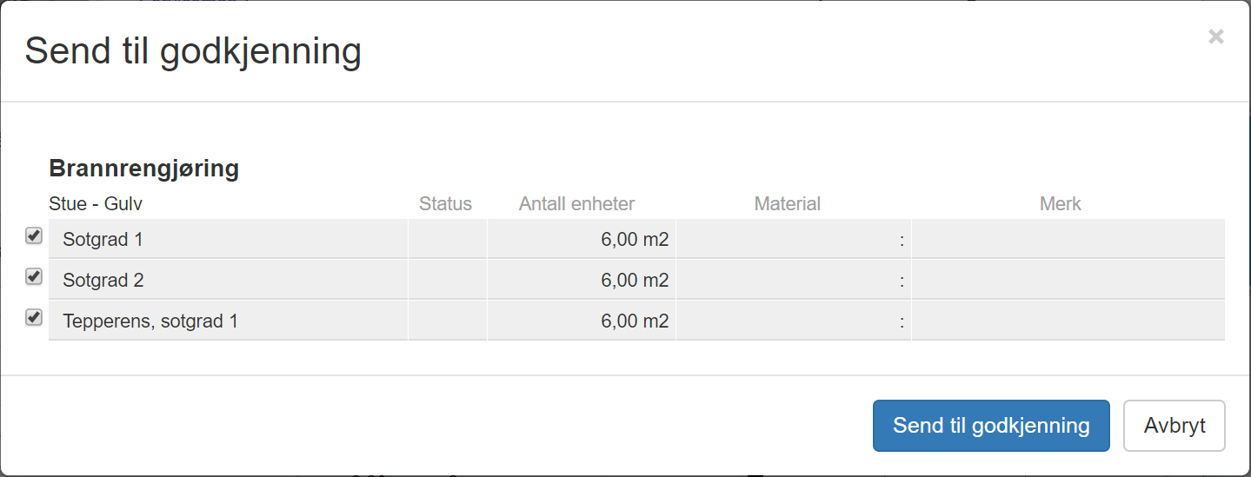Uncheck the Sotgrad 1 checkbox
This screenshot has width=1251, height=477.
pyautogui.click(x=34, y=235)
